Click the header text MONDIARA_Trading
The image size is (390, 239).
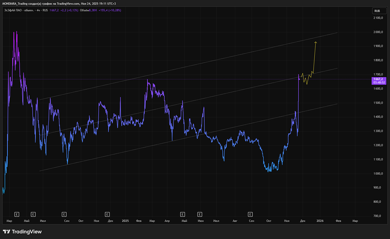15,4
